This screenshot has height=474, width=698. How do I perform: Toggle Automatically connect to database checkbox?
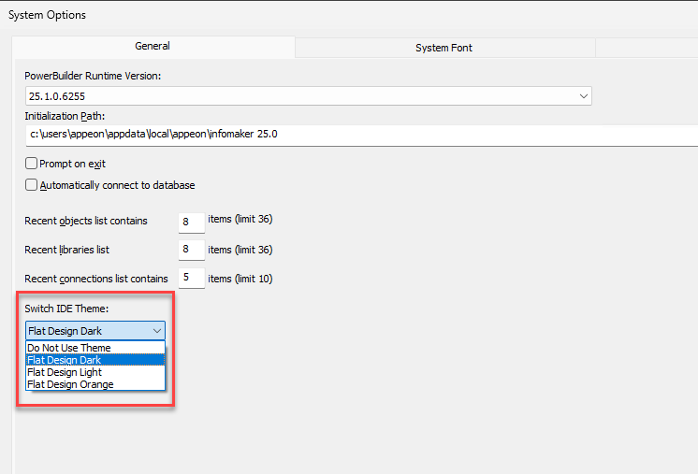[32, 185]
